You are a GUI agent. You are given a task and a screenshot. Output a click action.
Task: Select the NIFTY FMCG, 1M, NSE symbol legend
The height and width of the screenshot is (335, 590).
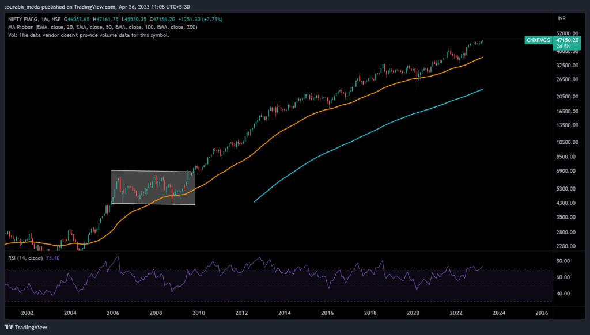(x=34, y=19)
